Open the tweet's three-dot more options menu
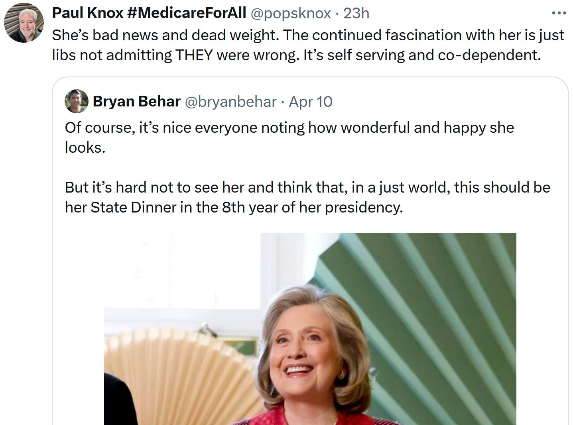This screenshot has width=573, height=425. 559,14
